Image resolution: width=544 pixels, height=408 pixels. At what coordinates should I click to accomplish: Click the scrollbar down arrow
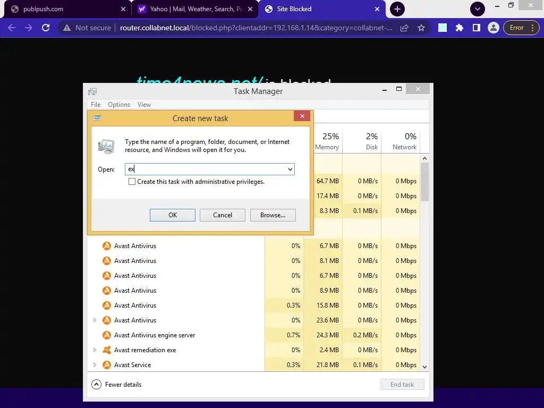coord(424,367)
